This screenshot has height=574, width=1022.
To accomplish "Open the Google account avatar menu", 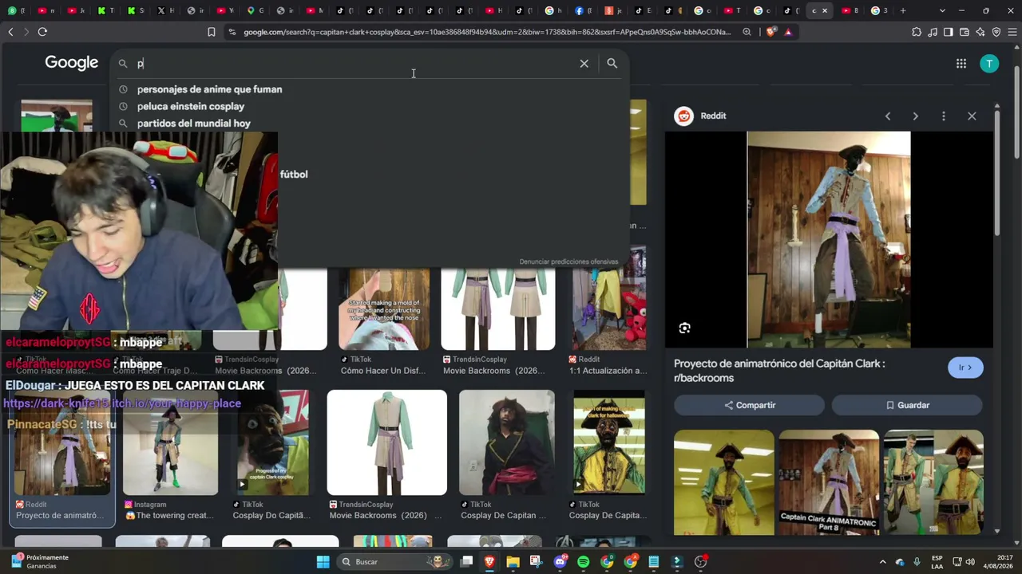I will point(989,64).
